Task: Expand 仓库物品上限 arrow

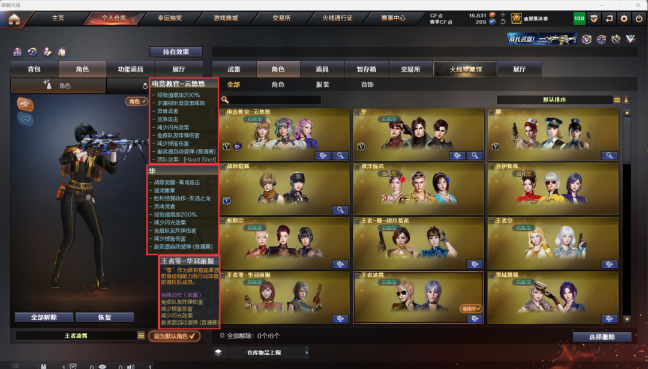Action: point(306,352)
